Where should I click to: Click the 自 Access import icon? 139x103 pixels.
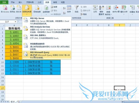(x=5, y=9)
